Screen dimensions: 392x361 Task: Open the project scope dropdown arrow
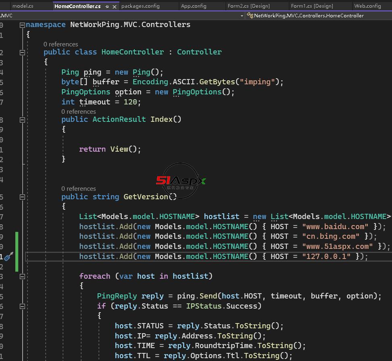pos(242,16)
